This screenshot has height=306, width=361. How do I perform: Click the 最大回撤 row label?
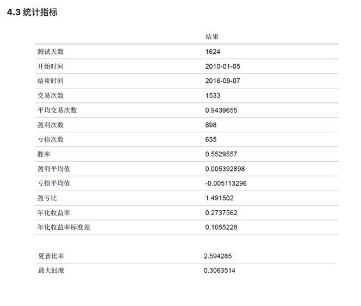coord(51,271)
